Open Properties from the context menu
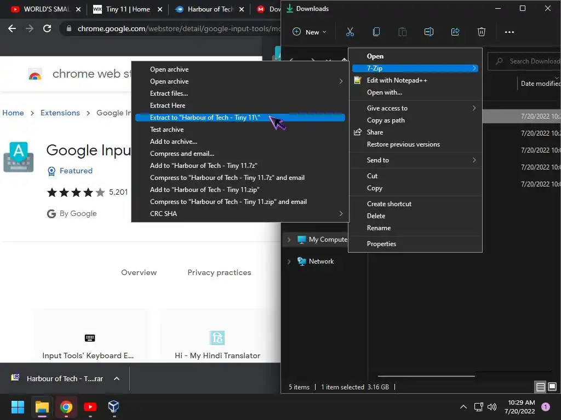 pos(415,244)
